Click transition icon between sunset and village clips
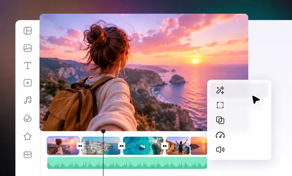The image size is (292, 176). (x=80, y=146)
